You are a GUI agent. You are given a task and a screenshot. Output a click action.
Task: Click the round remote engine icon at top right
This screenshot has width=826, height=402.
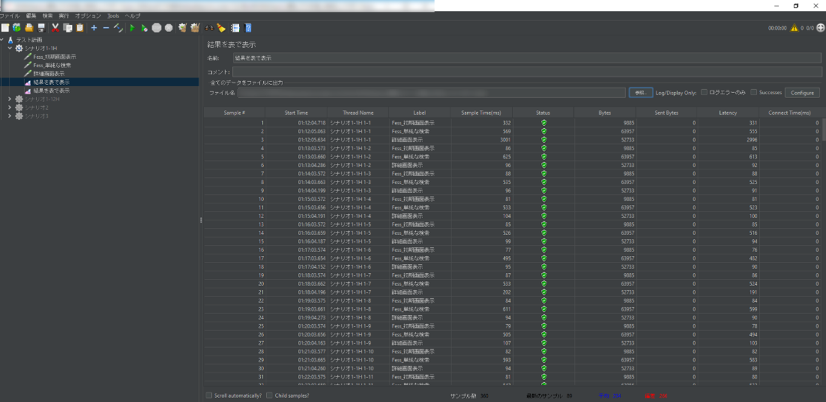coord(821,28)
